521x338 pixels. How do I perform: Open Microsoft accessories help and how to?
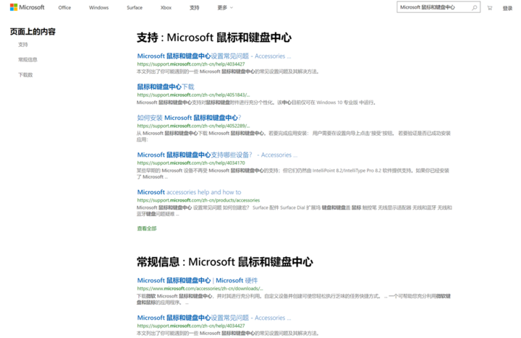pos(189,192)
